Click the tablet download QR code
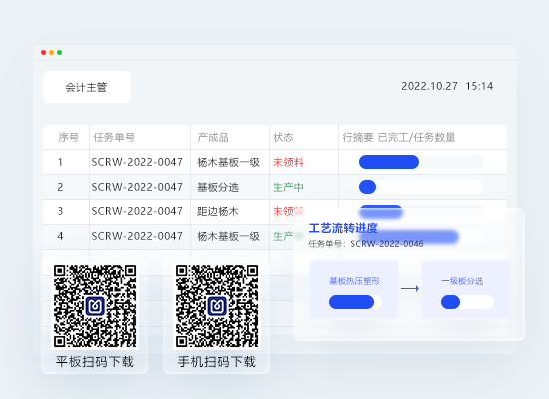This screenshot has width=549, height=399. pyautogui.click(x=95, y=306)
